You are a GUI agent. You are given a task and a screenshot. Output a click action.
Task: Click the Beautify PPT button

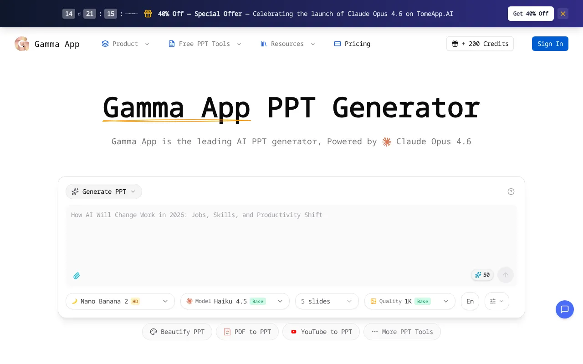177,332
